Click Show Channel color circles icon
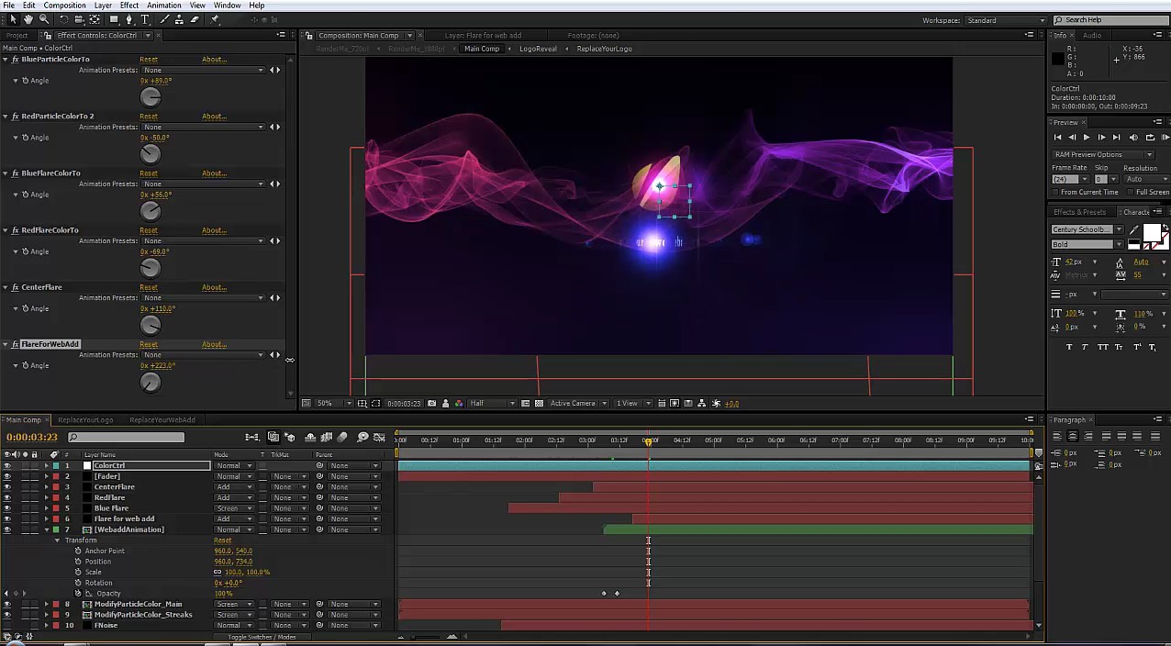 click(x=458, y=404)
